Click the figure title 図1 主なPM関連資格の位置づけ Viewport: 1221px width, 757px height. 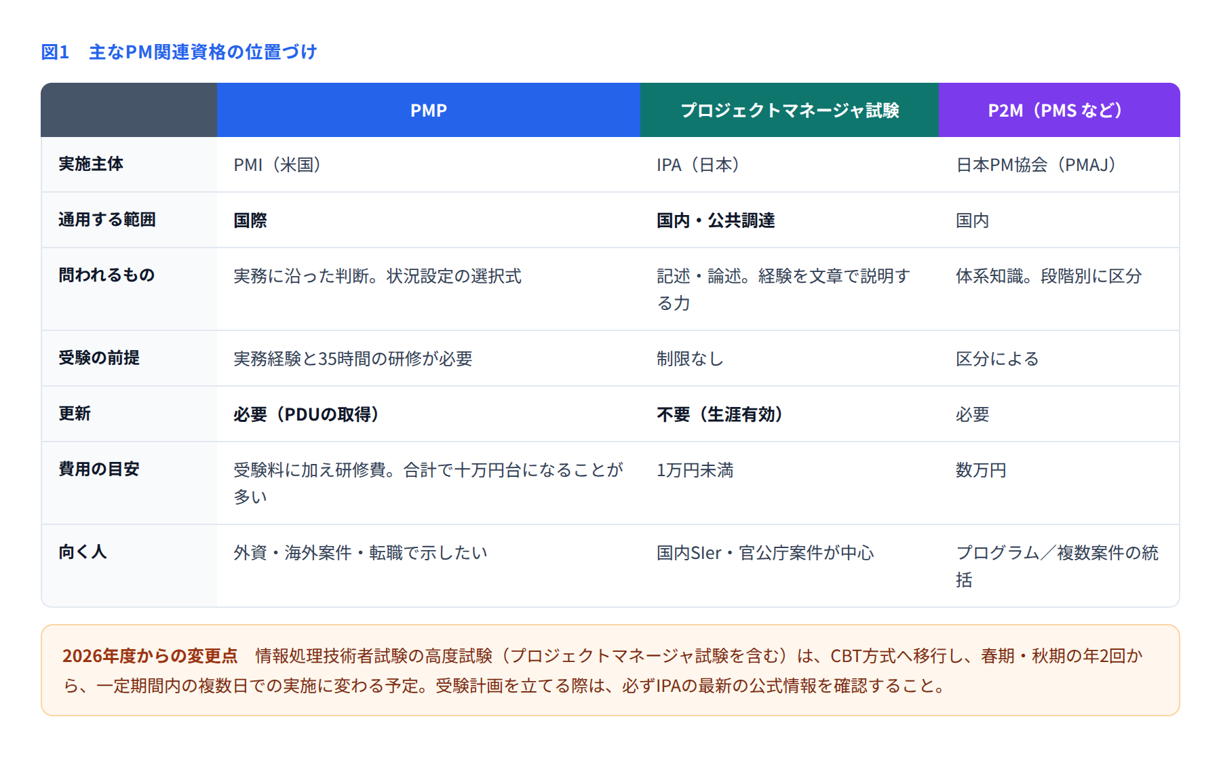pyautogui.click(x=179, y=52)
